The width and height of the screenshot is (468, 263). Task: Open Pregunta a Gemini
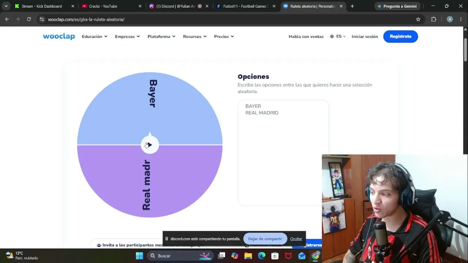[397, 6]
